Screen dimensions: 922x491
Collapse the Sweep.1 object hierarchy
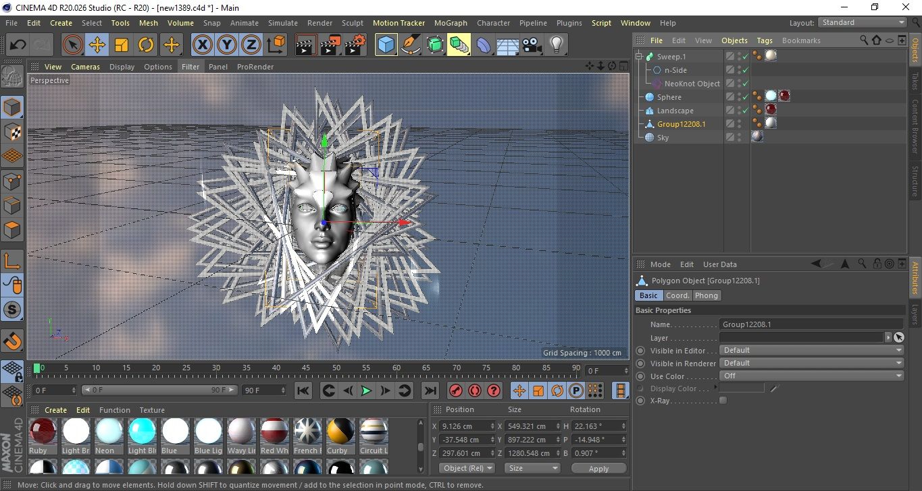tap(639, 57)
